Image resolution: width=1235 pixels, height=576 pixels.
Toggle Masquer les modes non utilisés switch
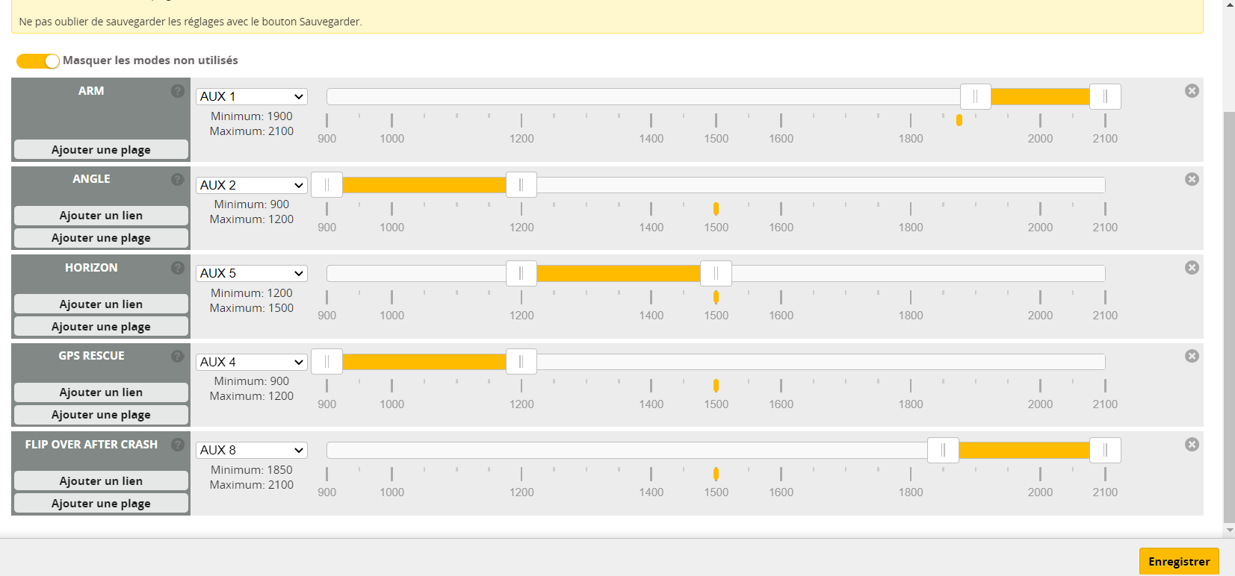[x=37, y=60]
